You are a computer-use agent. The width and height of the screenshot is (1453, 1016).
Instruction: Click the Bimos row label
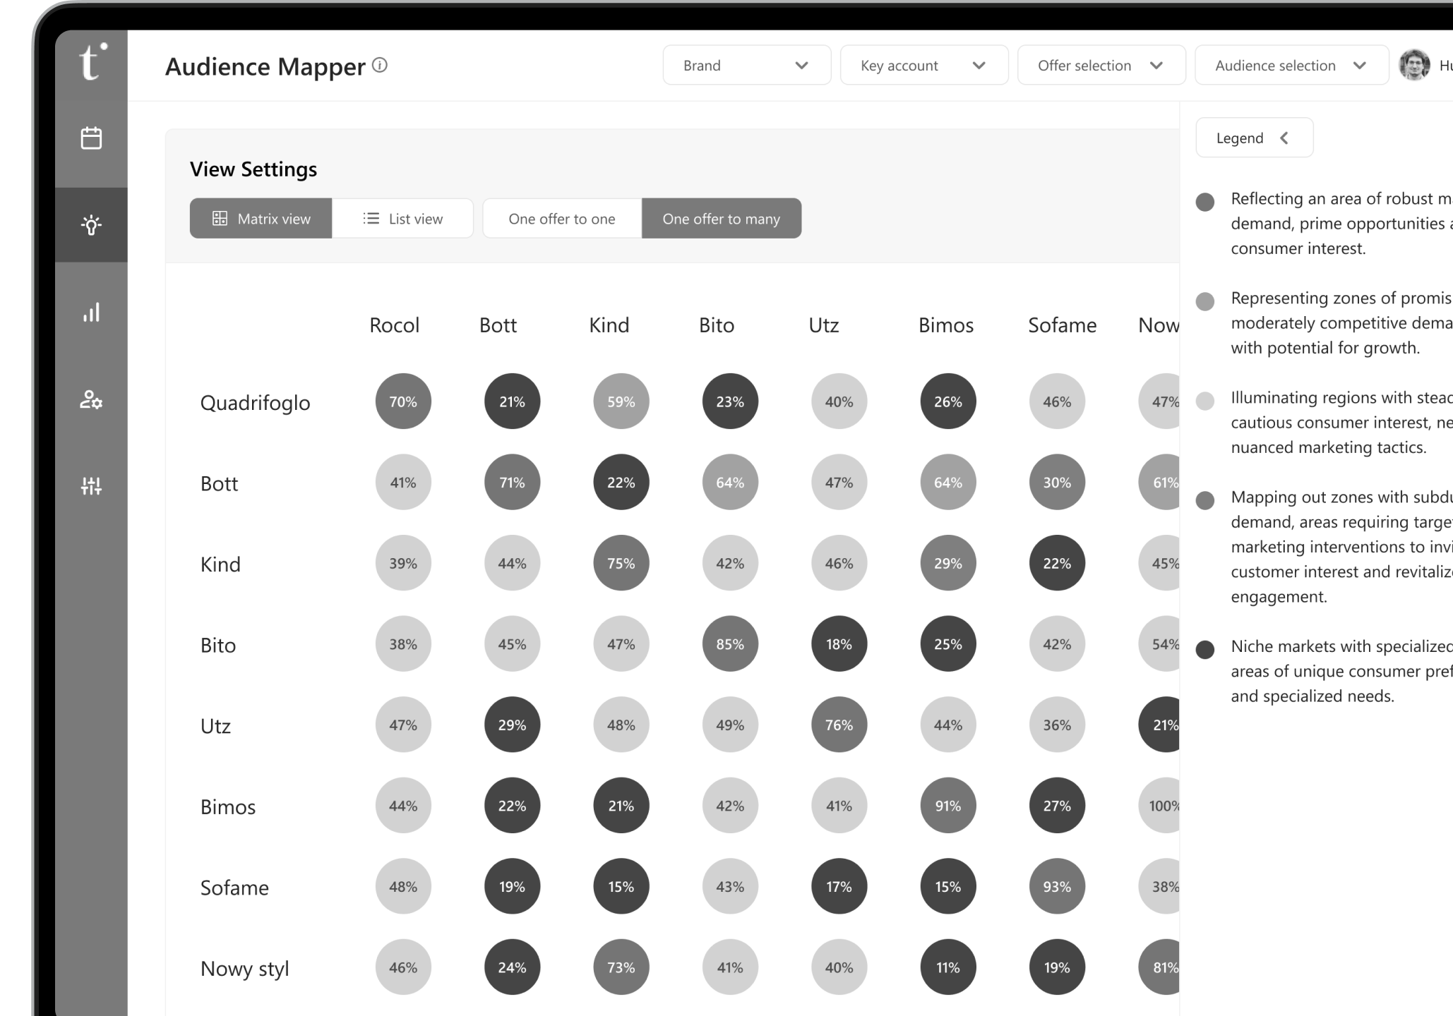point(227,807)
